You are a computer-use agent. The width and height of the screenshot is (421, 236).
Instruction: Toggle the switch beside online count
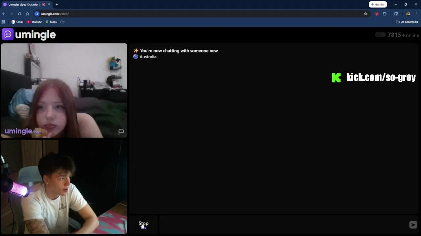point(380,35)
